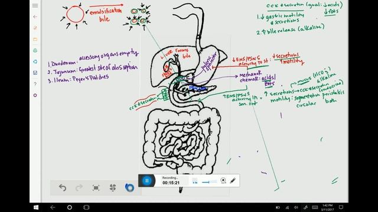The height and width of the screenshot is (212, 378).
Task: Click the '2. Jejunum' handwritten line
Action: 93,69
